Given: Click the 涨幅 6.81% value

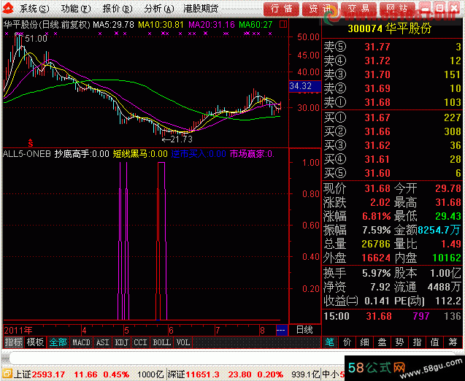Looking at the screenshot, I should (x=376, y=216).
